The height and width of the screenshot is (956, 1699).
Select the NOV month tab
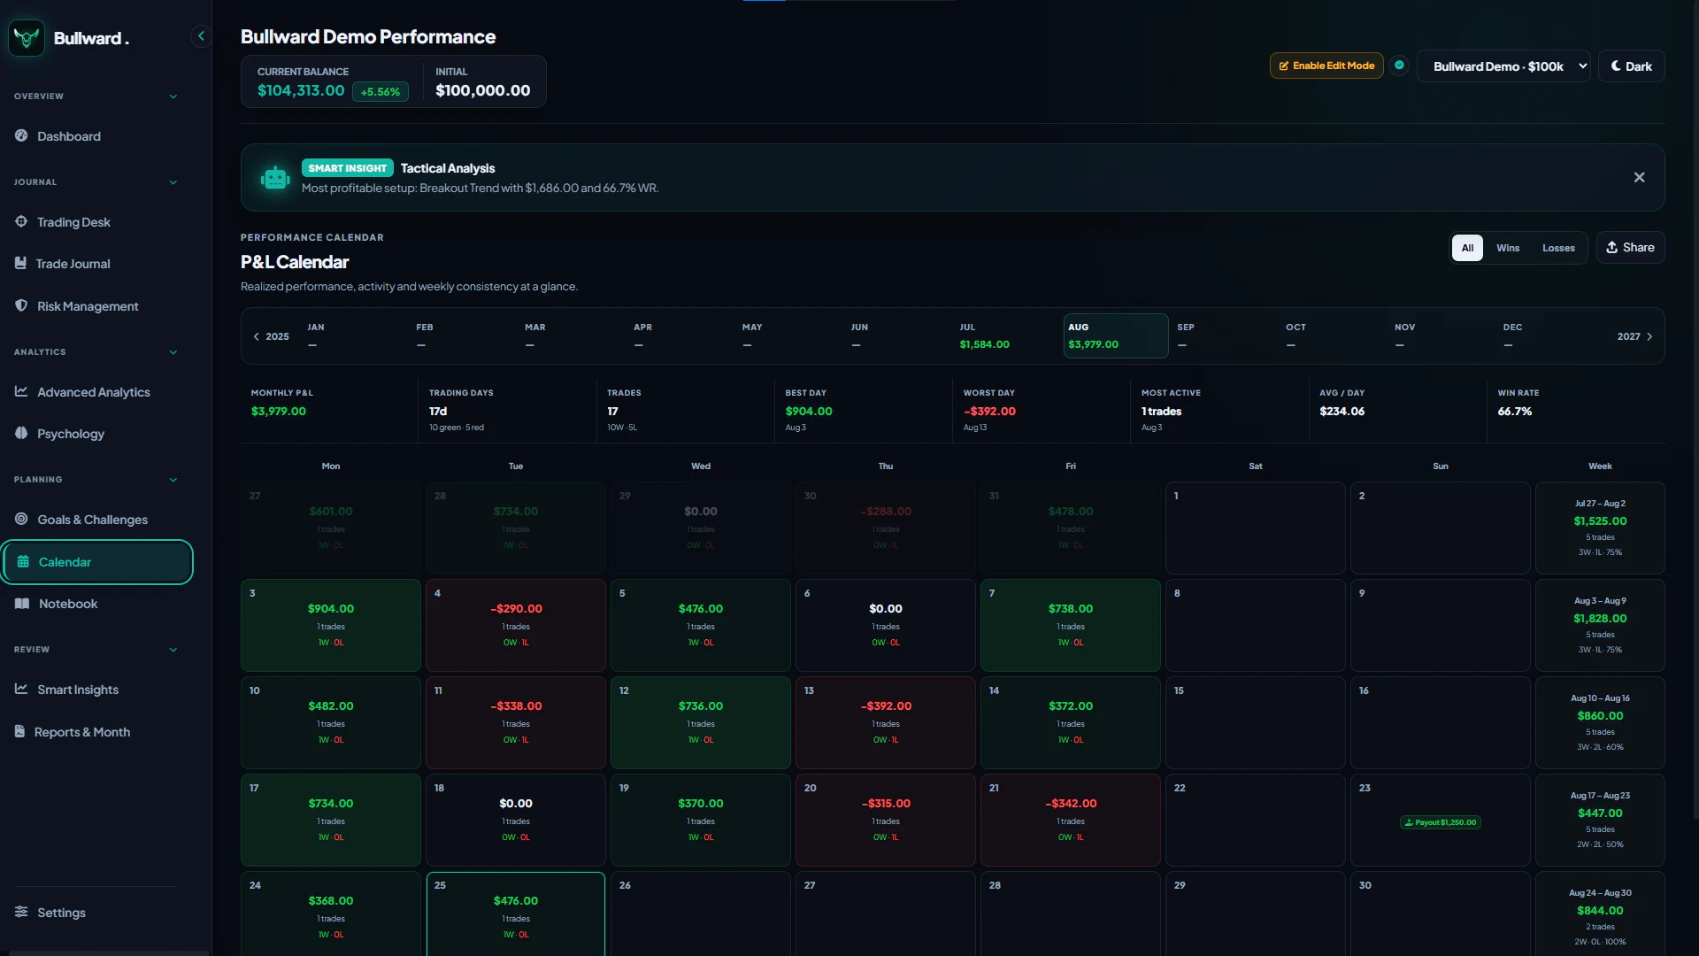1443,336
